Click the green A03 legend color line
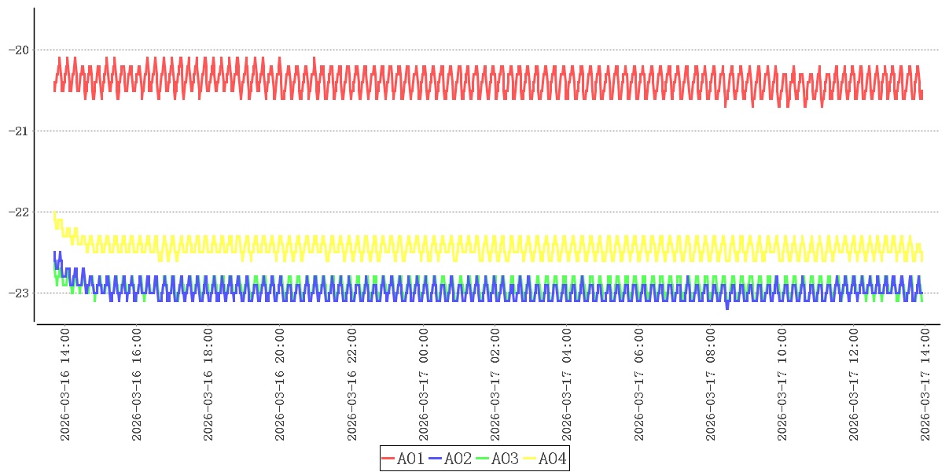Image resolution: width=949 pixels, height=472 pixels. pos(483,459)
